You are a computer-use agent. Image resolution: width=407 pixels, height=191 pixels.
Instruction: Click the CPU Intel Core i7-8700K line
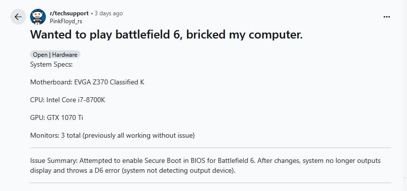pyautogui.click(x=68, y=100)
